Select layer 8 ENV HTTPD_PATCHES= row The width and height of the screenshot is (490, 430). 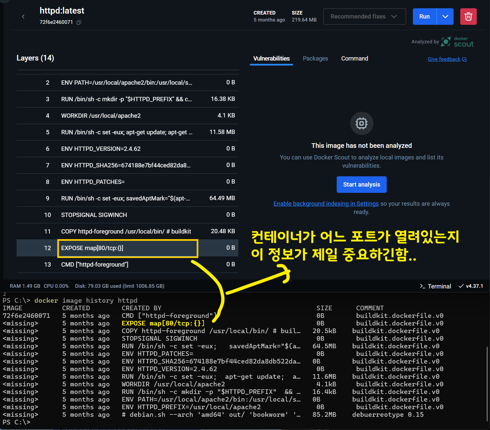127,182
